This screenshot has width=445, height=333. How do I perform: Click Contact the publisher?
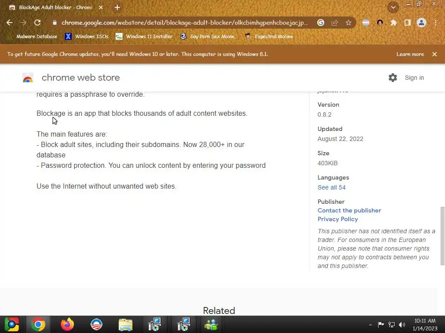[349, 210]
